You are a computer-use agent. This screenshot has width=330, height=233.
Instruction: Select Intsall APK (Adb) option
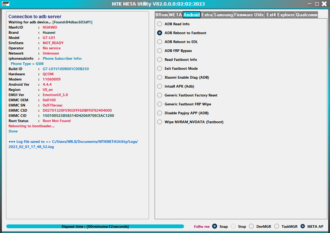point(159,86)
